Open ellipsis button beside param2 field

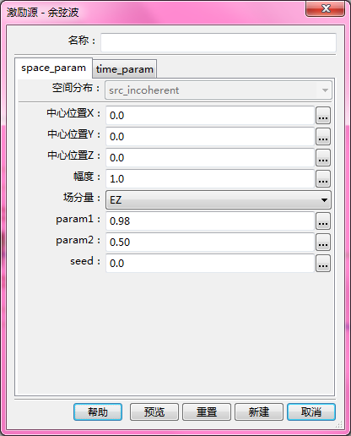coord(323,243)
